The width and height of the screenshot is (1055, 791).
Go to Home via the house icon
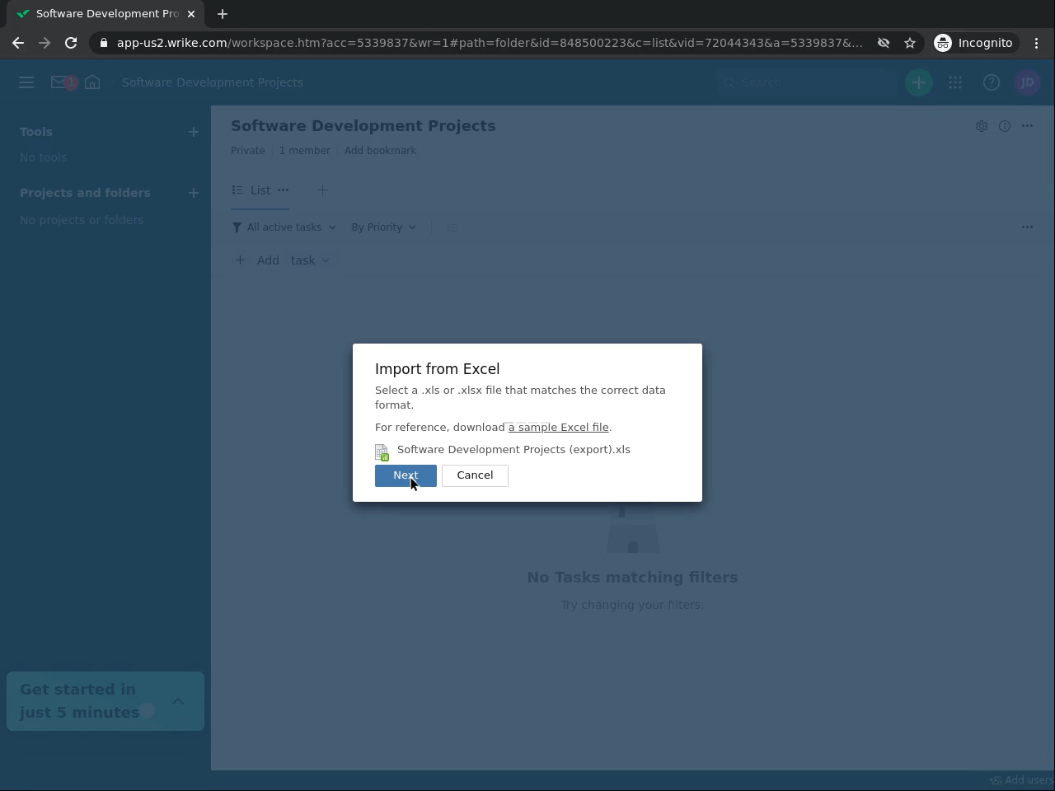pyautogui.click(x=92, y=82)
